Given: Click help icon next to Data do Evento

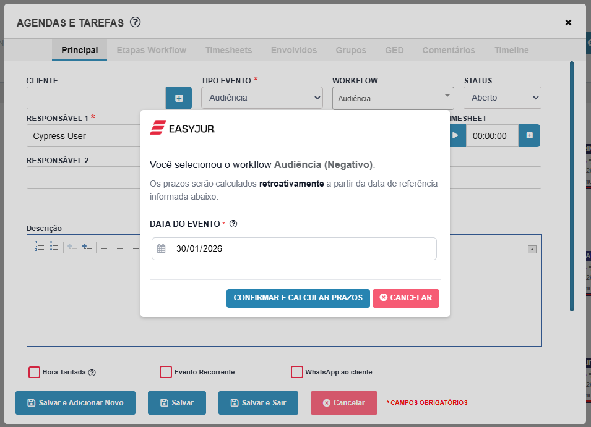Looking at the screenshot, I should coord(233,224).
